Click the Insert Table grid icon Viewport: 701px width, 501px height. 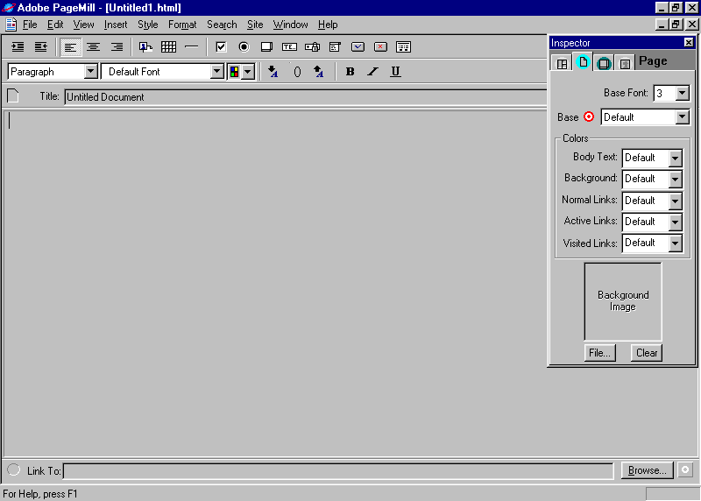pyautogui.click(x=168, y=47)
